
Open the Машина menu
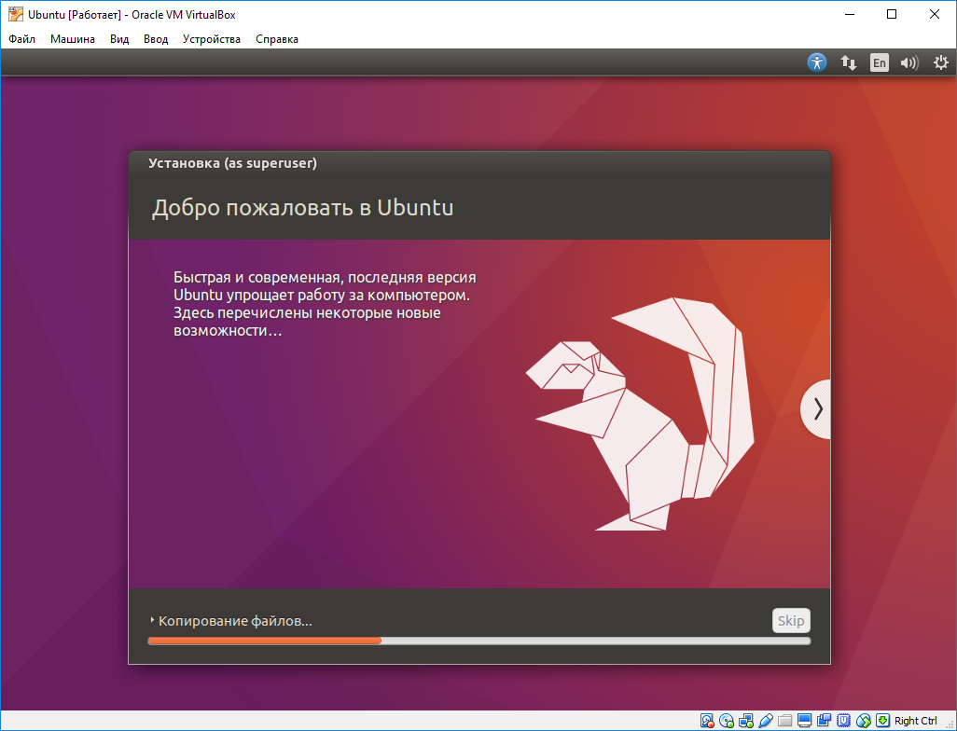73,39
